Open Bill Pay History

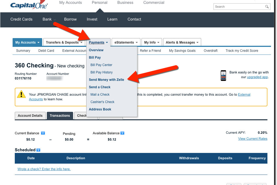(101, 72)
